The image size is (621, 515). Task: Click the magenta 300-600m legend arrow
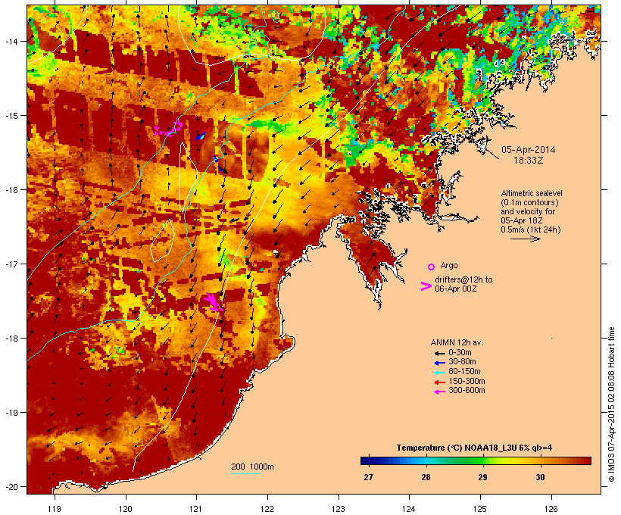[439, 392]
